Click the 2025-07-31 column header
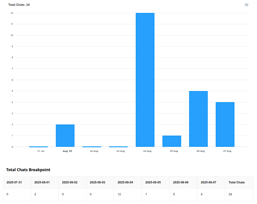The image size is (257, 204). tap(14, 182)
